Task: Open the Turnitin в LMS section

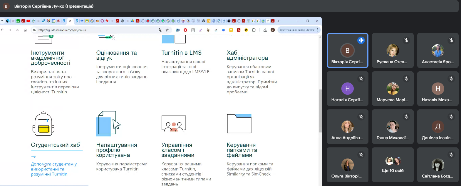Action: [181, 53]
